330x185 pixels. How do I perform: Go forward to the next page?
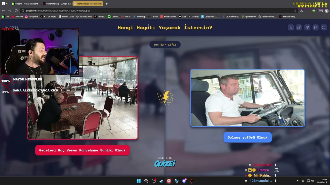point(10,11)
